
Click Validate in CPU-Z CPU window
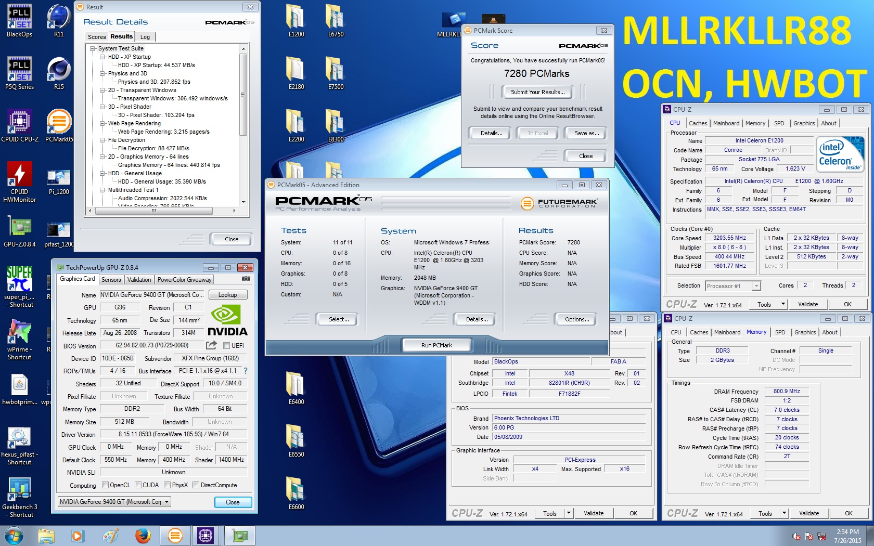click(808, 304)
